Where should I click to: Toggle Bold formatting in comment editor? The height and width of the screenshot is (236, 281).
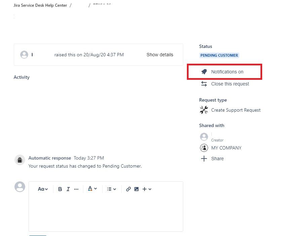click(60, 189)
